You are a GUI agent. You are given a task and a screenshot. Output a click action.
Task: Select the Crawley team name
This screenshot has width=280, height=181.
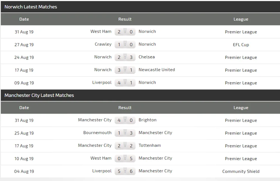click(103, 44)
